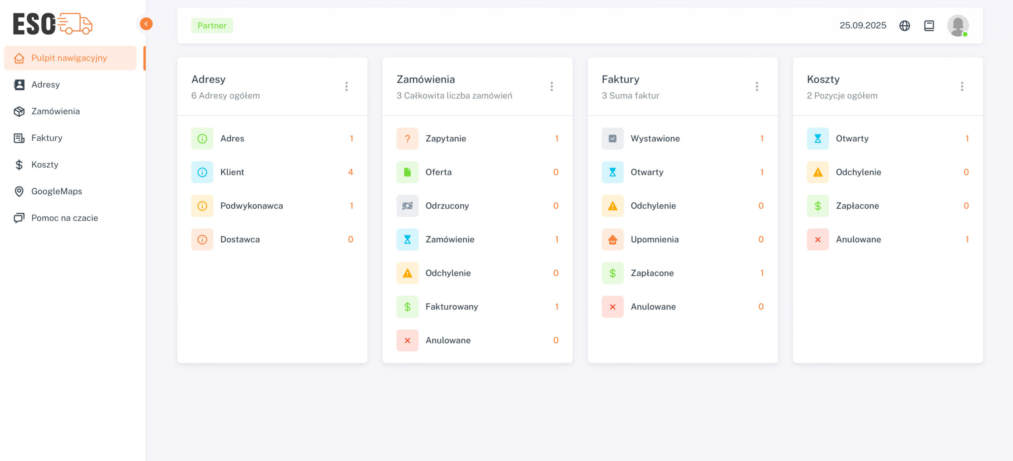Collapse sidebar with orange arrow button
This screenshot has width=1013, height=461.
[x=146, y=24]
